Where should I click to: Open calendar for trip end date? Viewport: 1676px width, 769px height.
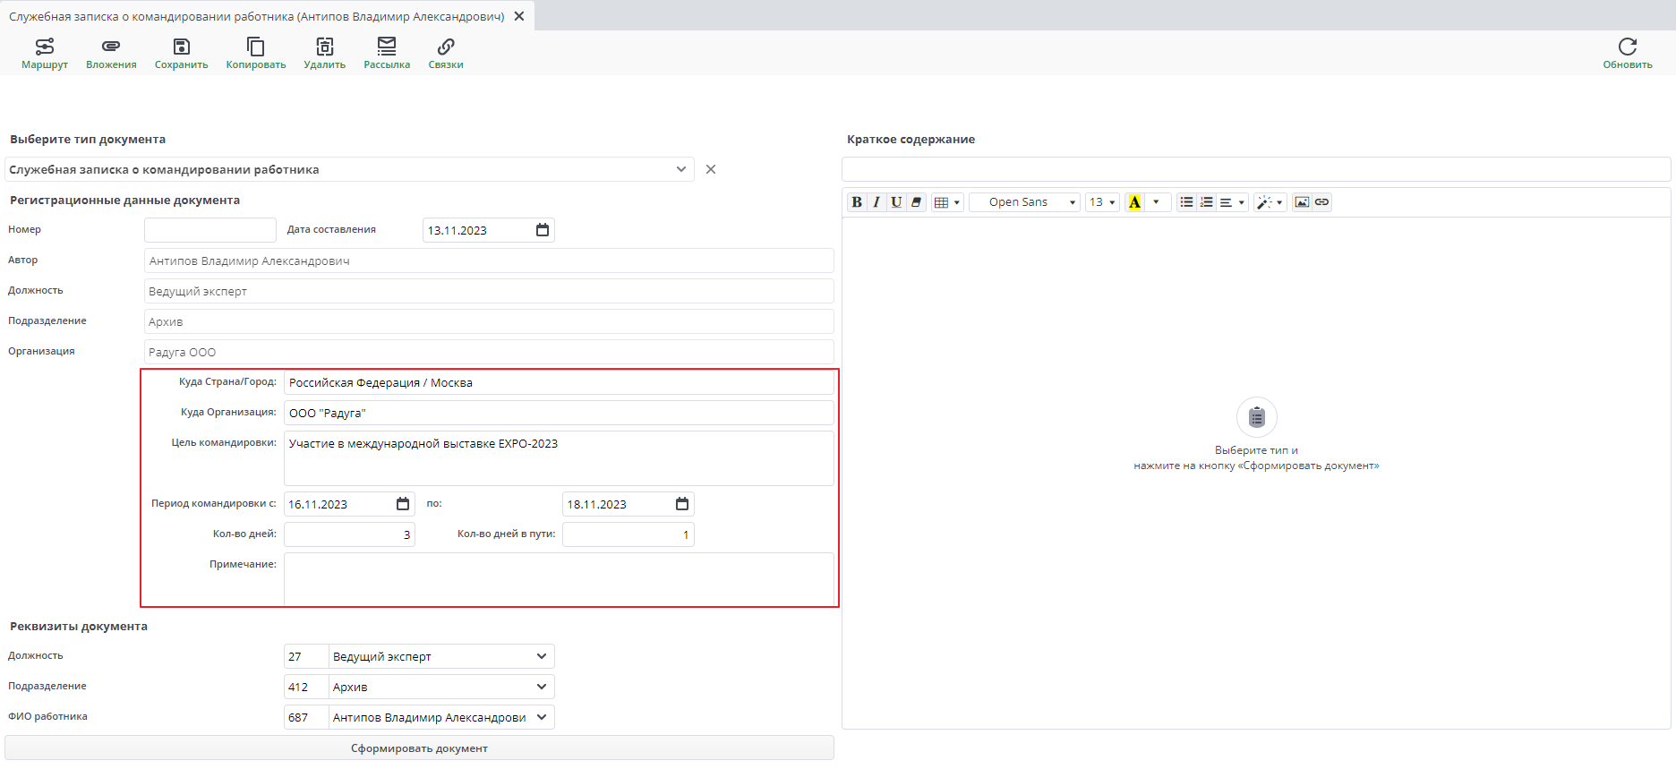tap(682, 504)
